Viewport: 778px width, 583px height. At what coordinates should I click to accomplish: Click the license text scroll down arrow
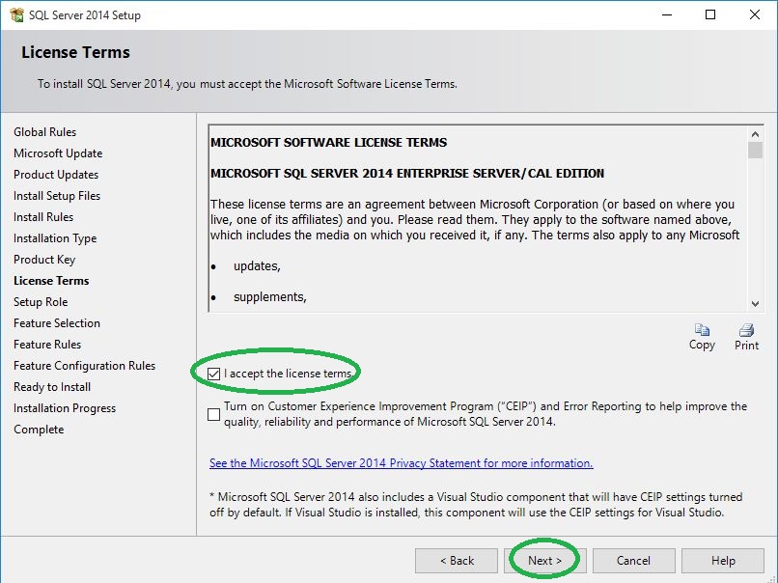755,304
